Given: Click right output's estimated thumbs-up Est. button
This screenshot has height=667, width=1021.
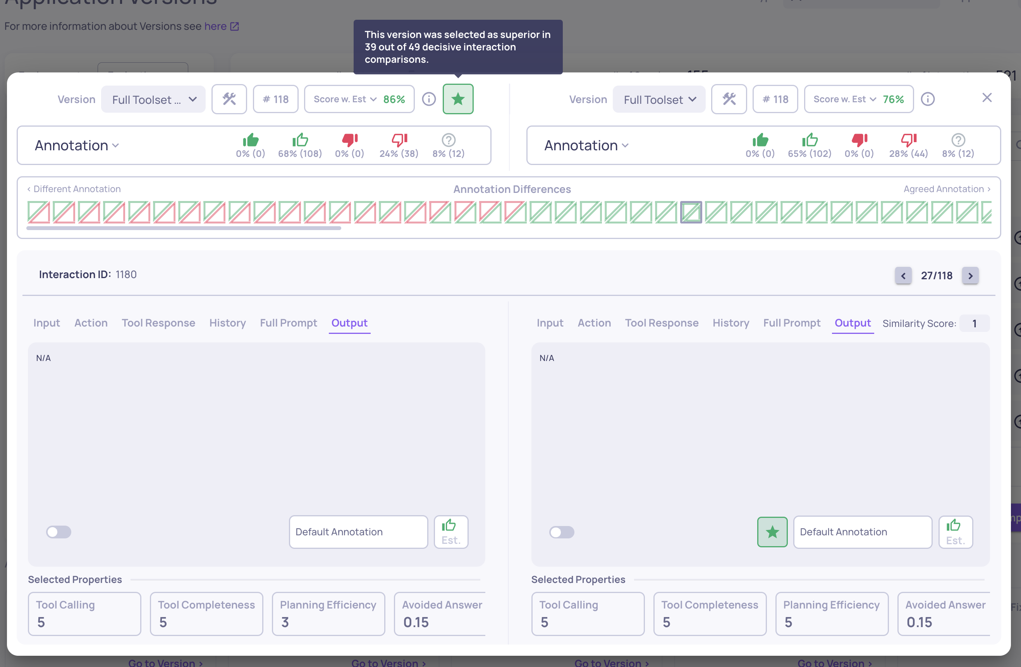Looking at the screenshot, I should click(x=956, y=532).
